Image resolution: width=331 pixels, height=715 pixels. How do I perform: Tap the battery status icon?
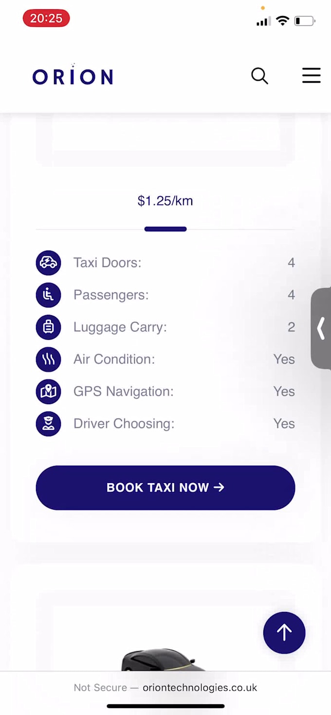[305, 21]
